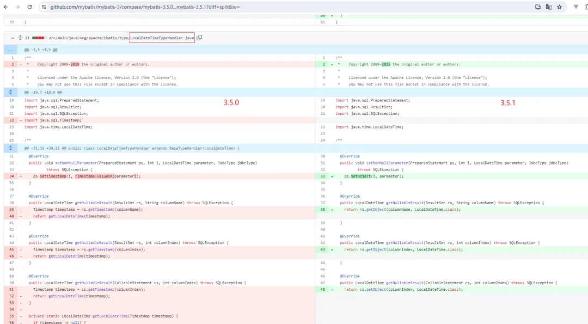Screen dimensions: 588x324
Task: Click line number 33 in the right diff pane
Action: 323,176
